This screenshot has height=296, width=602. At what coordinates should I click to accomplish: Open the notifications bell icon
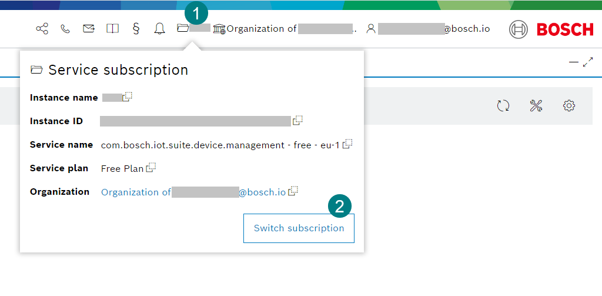click(159, 28)
